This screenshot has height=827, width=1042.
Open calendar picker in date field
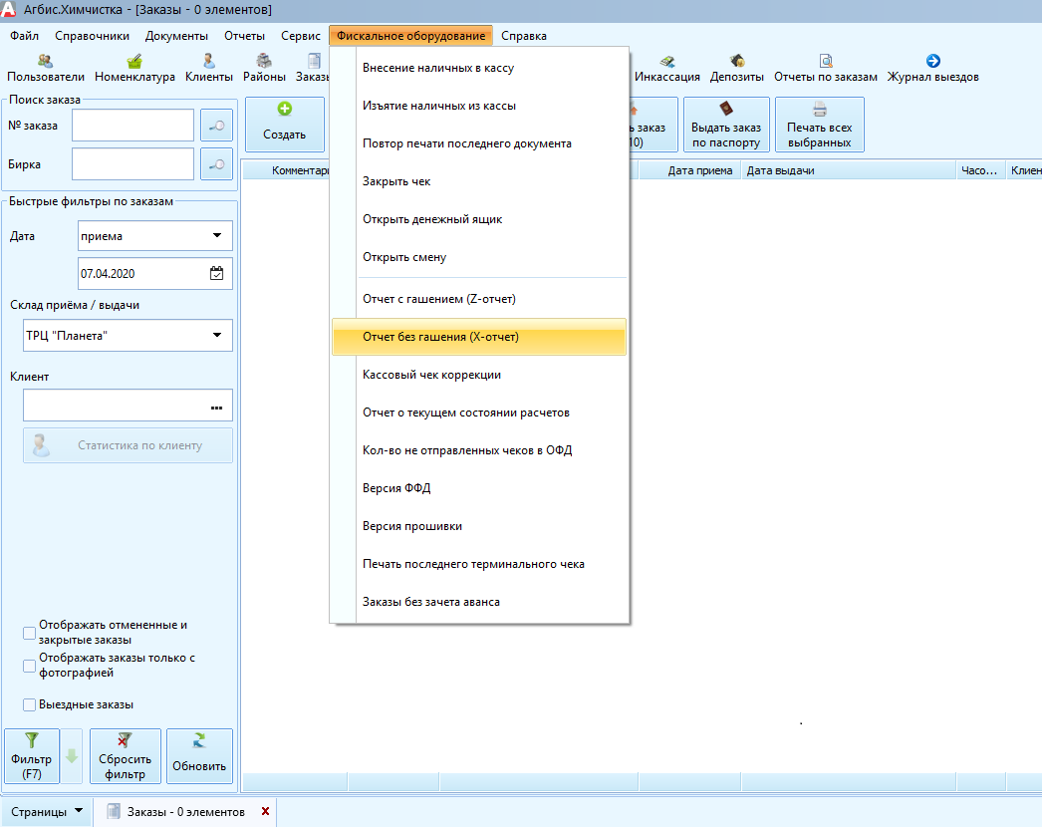(x=216, y=273)
